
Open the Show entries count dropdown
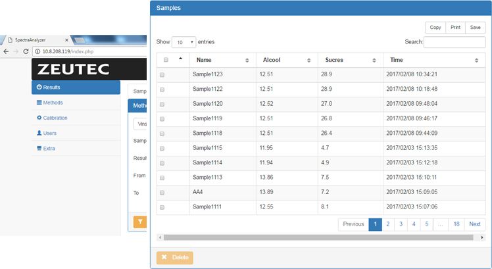click(184, 42)
